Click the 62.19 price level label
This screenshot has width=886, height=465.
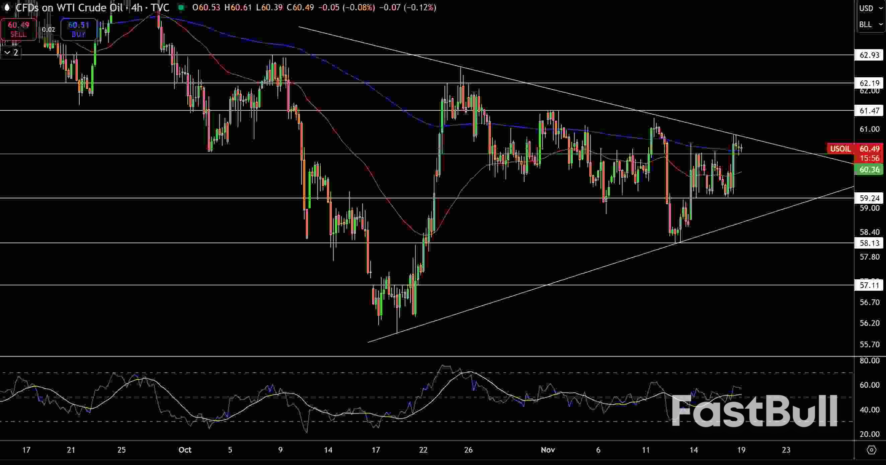(x=869, y=83)
